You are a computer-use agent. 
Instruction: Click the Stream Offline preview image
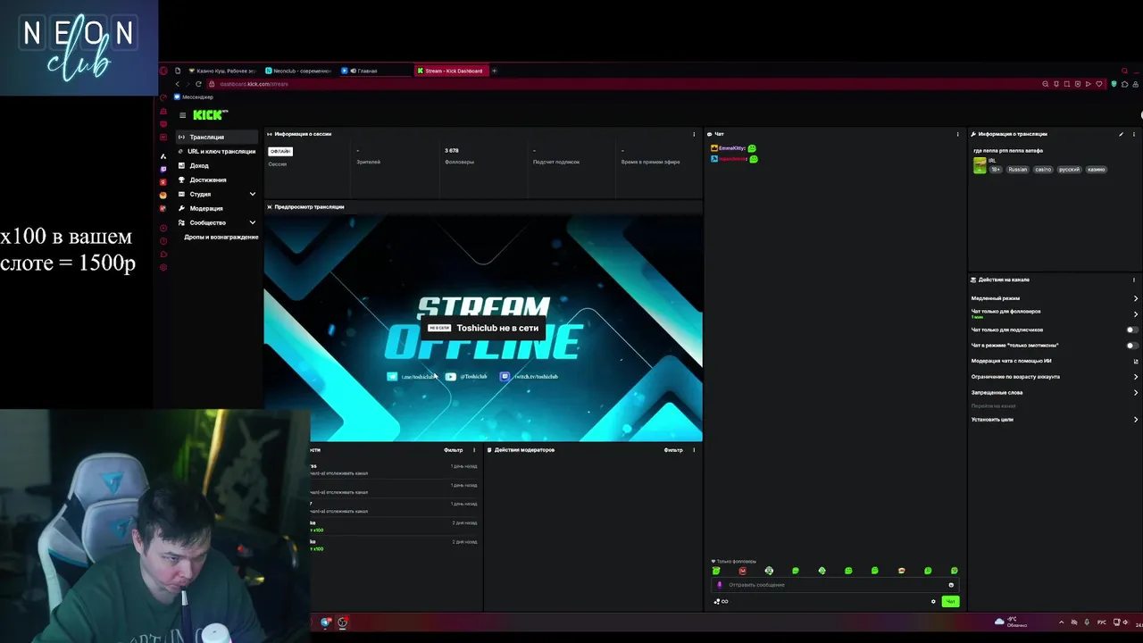click(x=483, y=328)
